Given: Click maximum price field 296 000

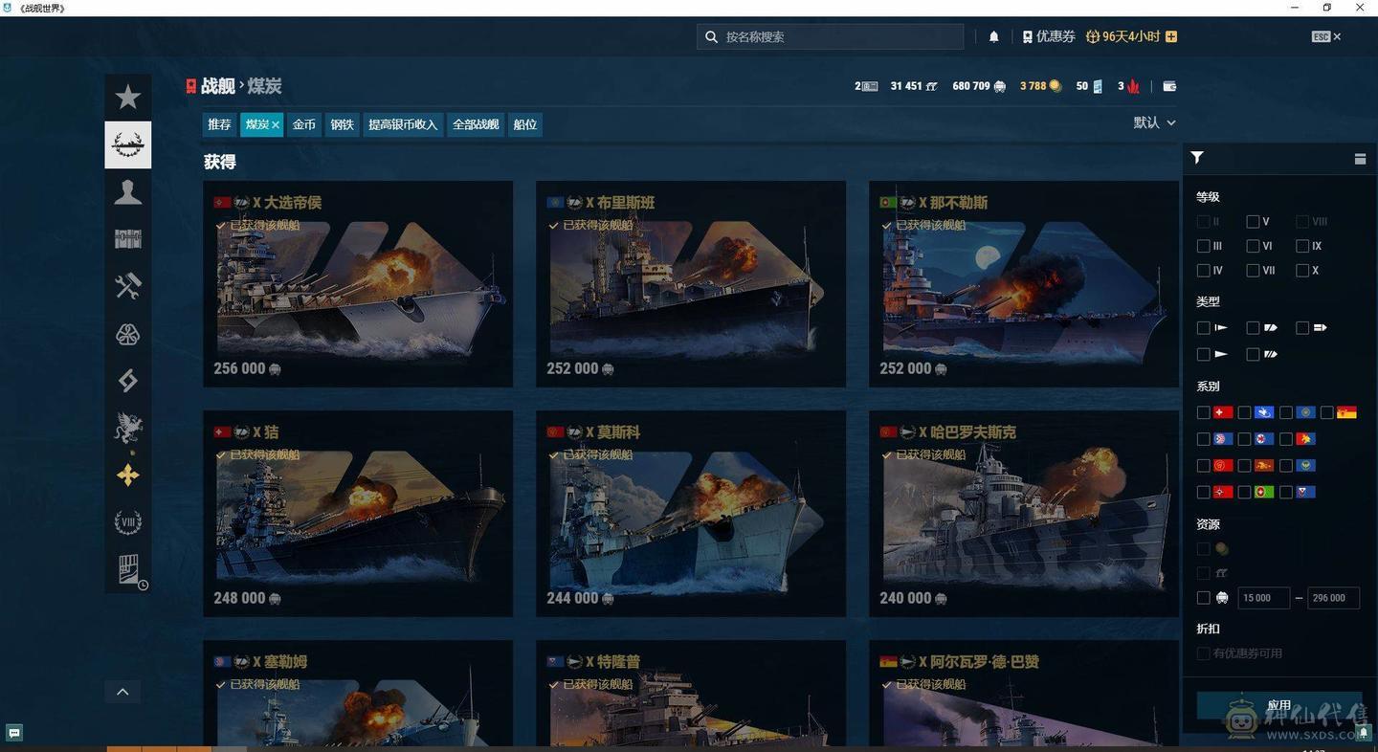Looking at the screenshot, I should pos(1333,598).
